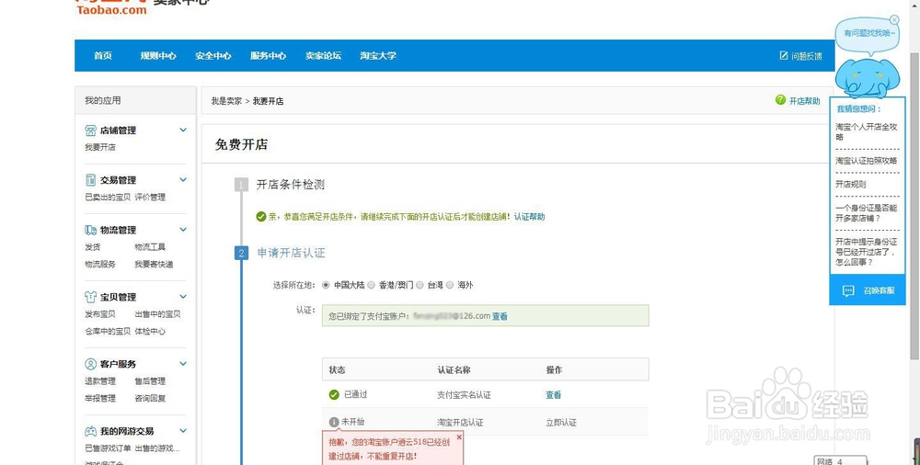Open 发货 in the sidebar

click(93, 247)
